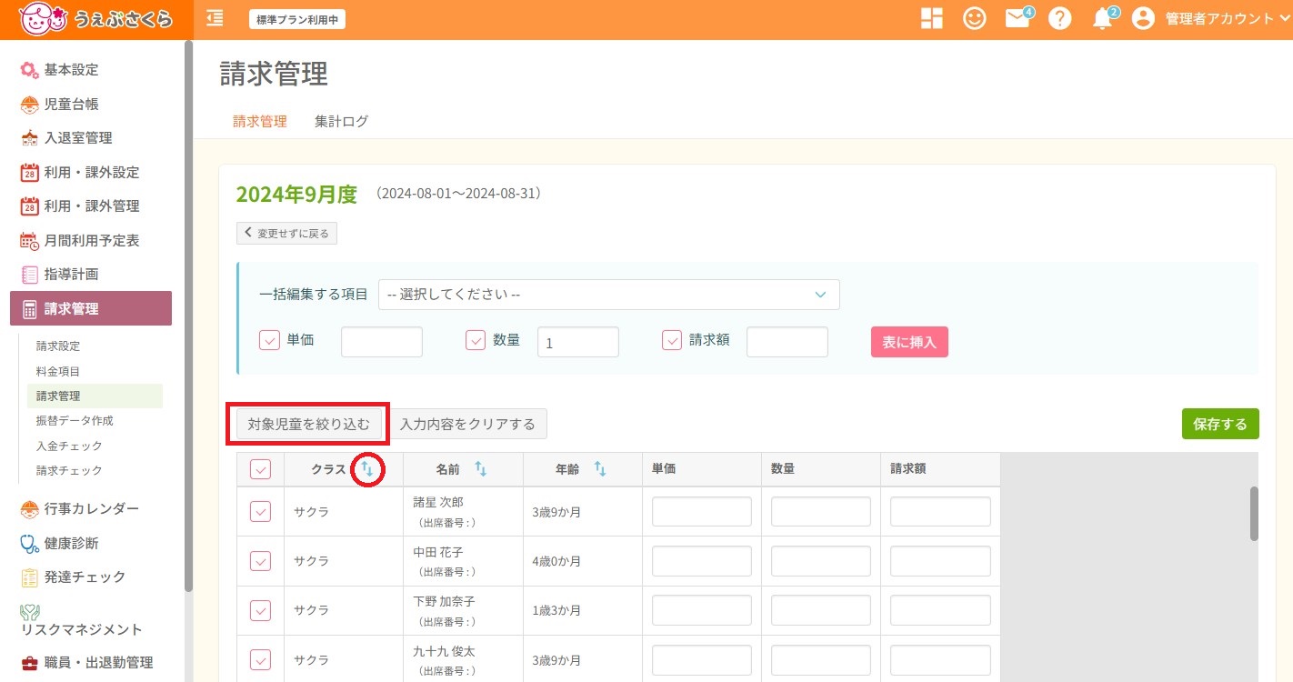Uncheck the row for 中田 花子
The height and width of the screenshot is (682, 1293).
[x=260, y=561]
